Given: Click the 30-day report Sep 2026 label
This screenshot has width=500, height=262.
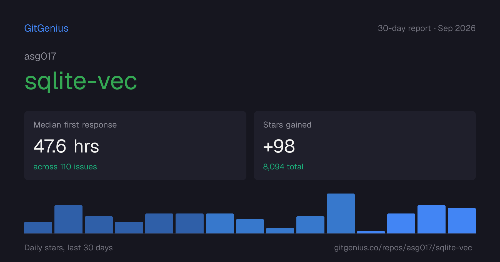Looking at the screenshot, I should pos(427,28).
